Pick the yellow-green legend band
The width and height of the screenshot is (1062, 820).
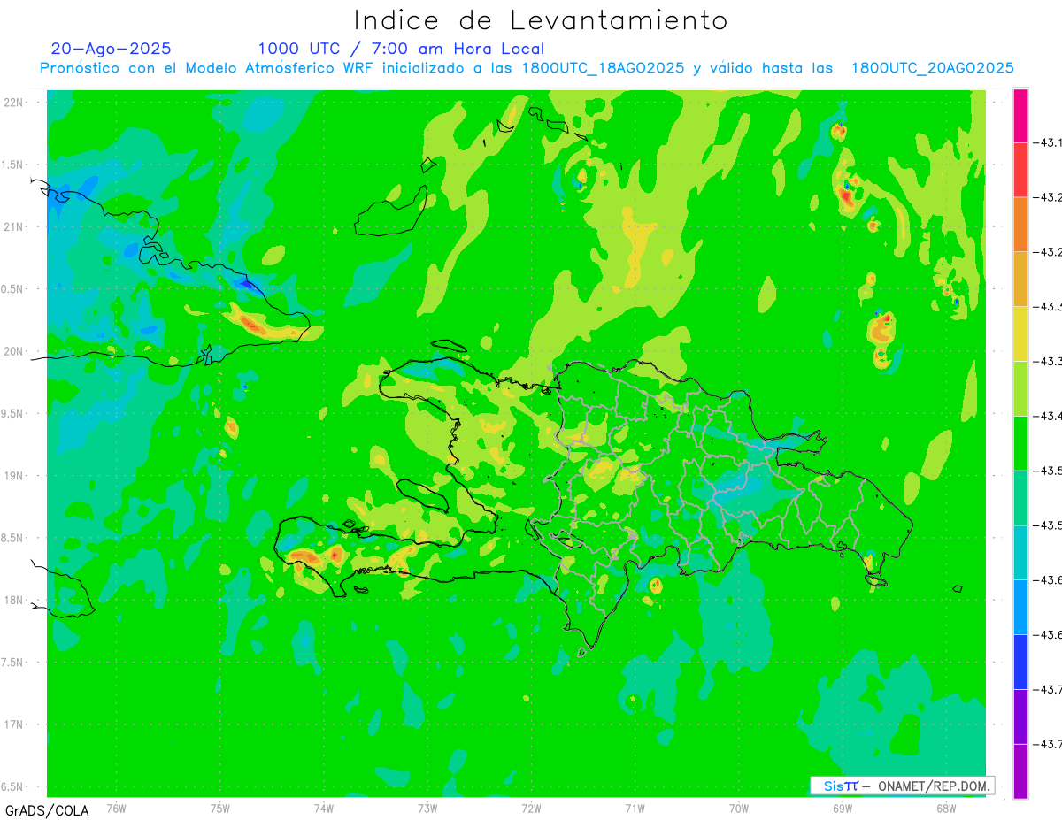1020,388
